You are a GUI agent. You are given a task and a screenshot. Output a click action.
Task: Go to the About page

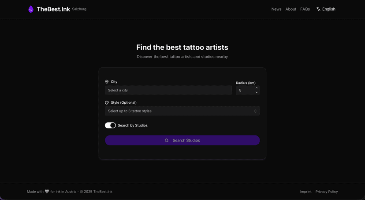pyautogui.click(x=291, y=9)
